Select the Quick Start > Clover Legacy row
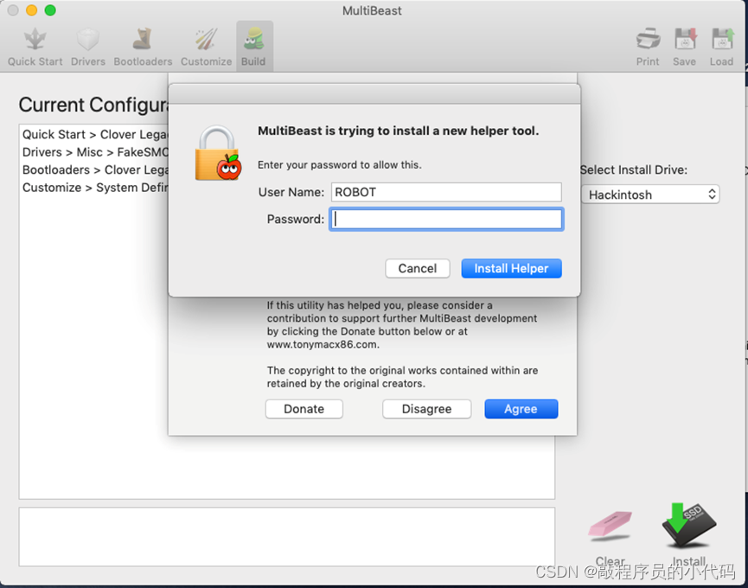This screenshot has width=748, height=588. coord(95,135)
